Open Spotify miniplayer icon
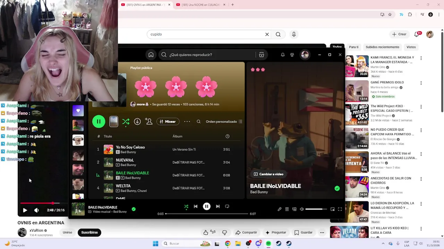 click(x=332, y=209)
